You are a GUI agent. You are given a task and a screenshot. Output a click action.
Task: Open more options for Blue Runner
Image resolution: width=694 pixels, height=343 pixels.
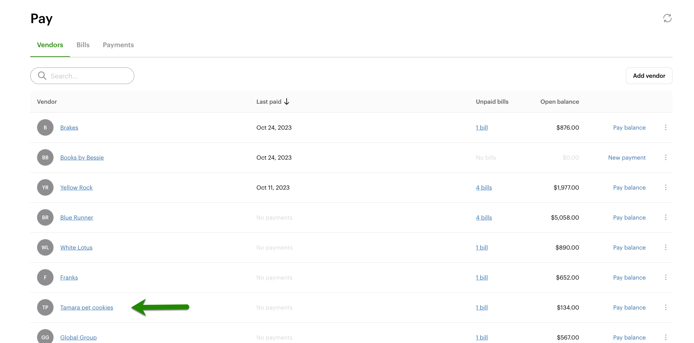pyautogui.click(x=666, y=217)
